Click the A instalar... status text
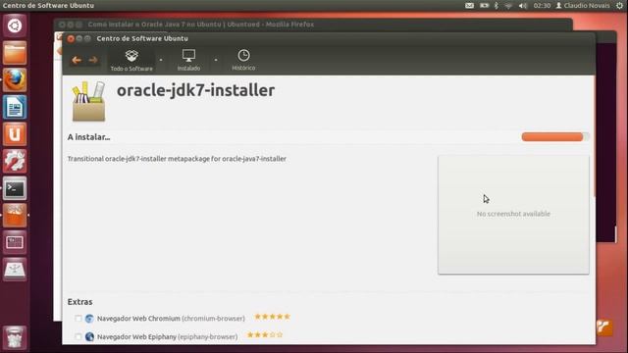628x353 pixels. (89, 137)
